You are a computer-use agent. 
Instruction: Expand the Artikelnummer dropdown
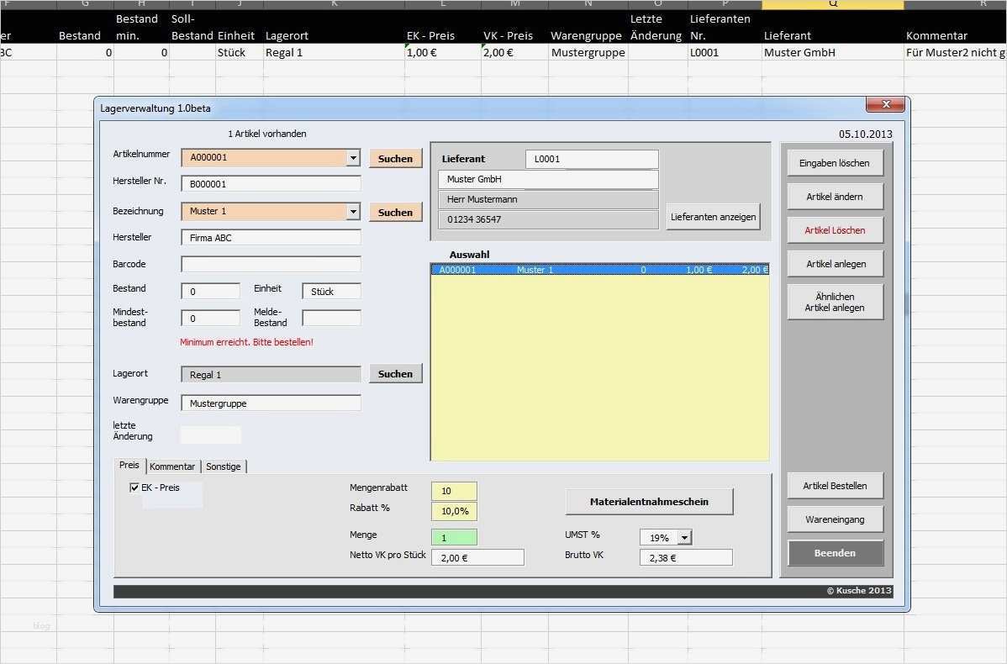pyautogui.click(x=353, y=158)
